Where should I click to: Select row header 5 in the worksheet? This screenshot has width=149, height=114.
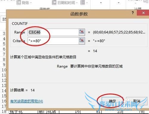tap(4, 44)
